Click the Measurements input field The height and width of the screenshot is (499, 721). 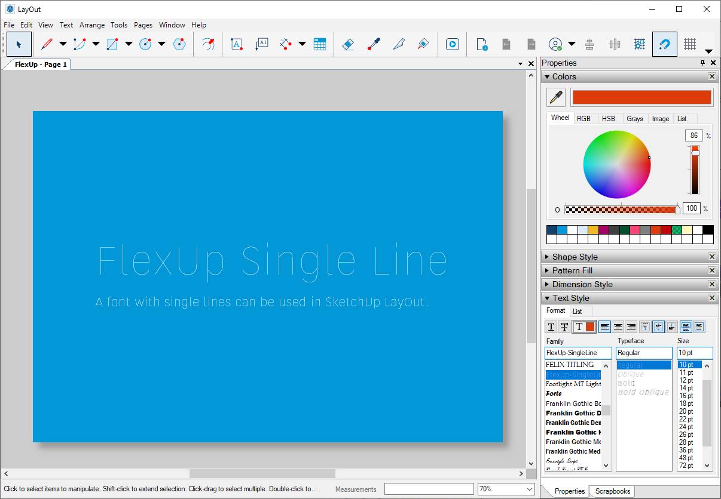(x=429, y=489)
